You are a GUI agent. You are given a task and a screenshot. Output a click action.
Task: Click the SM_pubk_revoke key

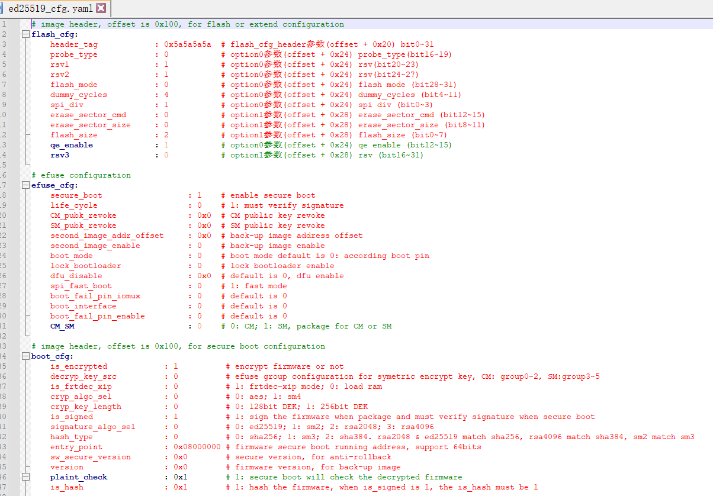point(83,226)
